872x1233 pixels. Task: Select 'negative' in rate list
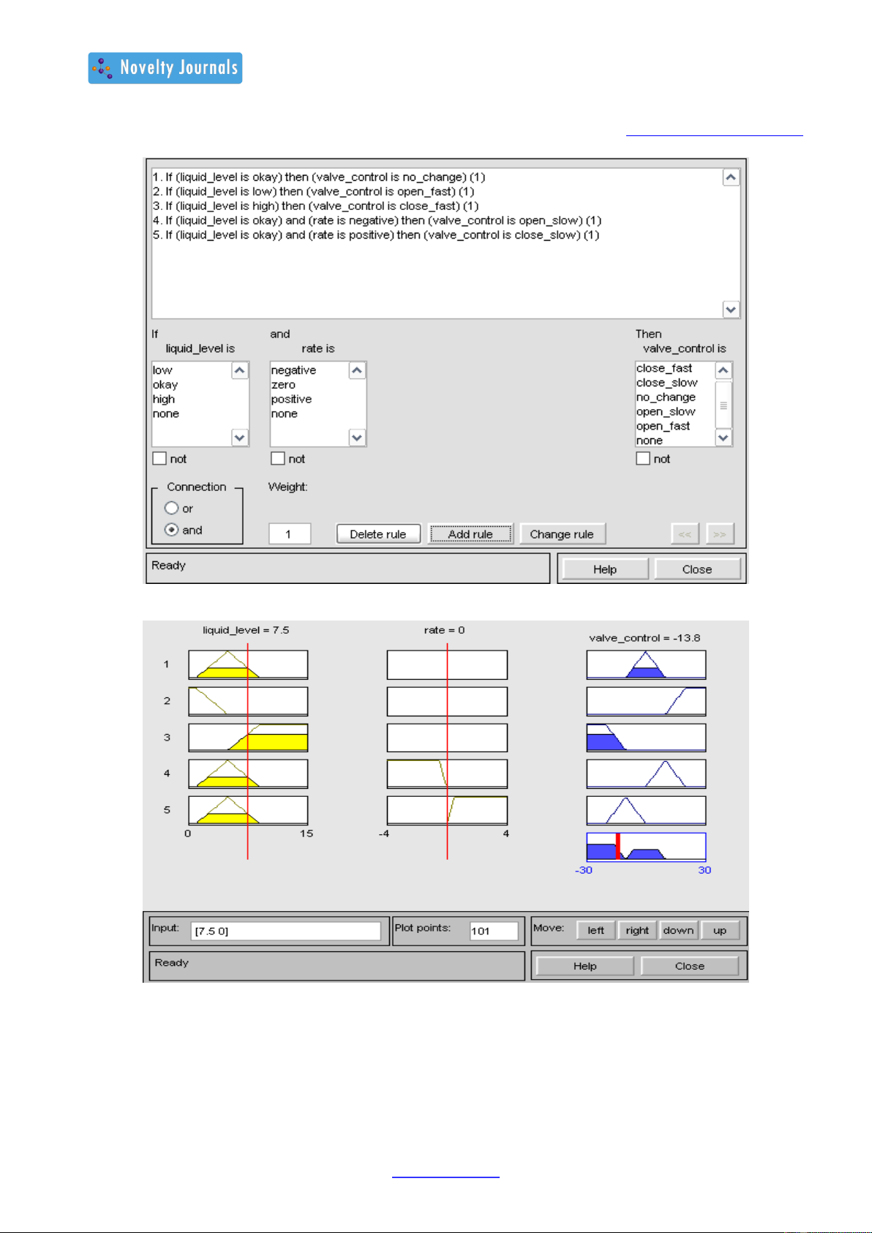[293, 370]
